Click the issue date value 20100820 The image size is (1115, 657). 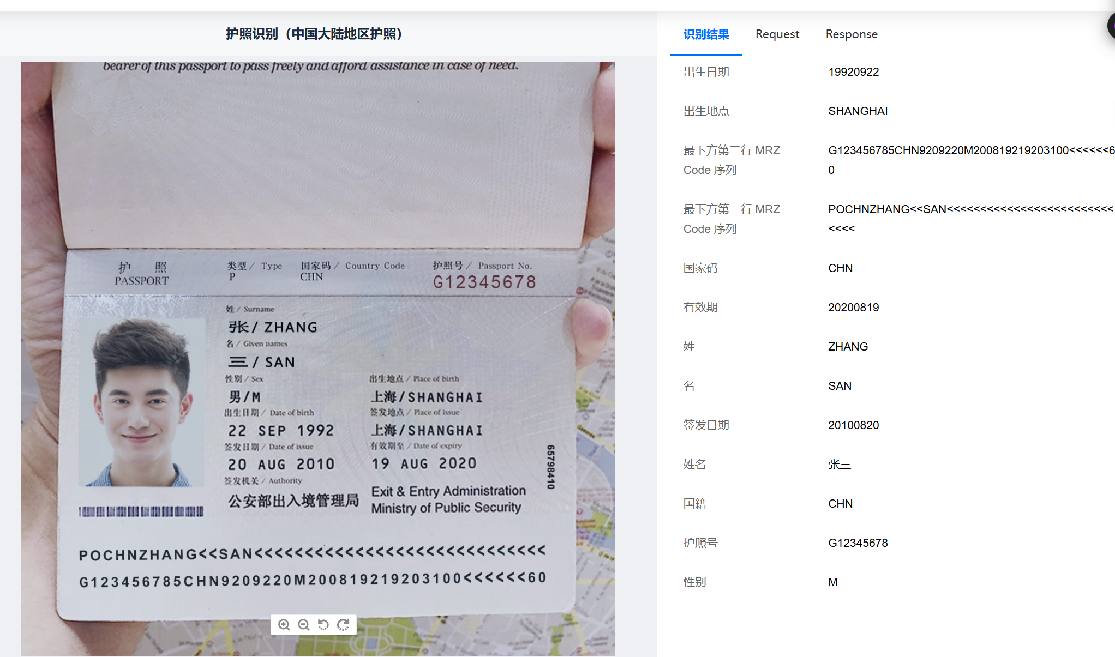pos(853,425)
